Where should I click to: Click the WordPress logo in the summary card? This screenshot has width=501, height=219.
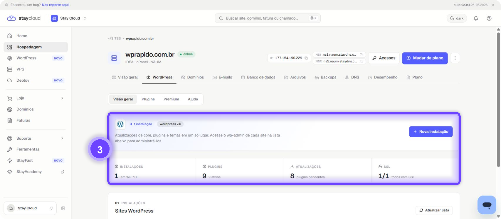[120, 124]
